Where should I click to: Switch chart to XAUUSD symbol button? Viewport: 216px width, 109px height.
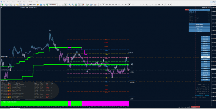tap(205, 59)
